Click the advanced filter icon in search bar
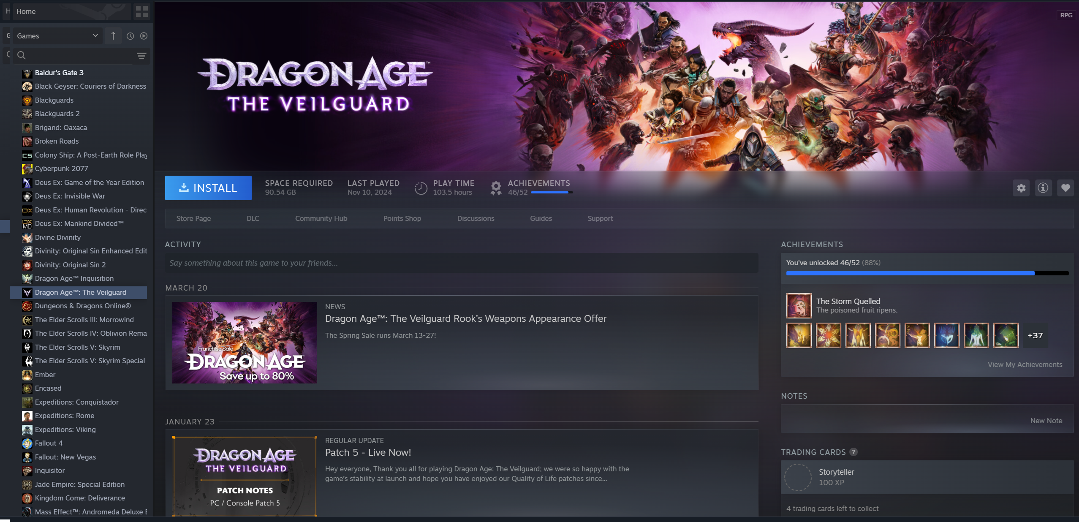The height and width of the screenshot is (522, 1079). click(x=141, y=56)
